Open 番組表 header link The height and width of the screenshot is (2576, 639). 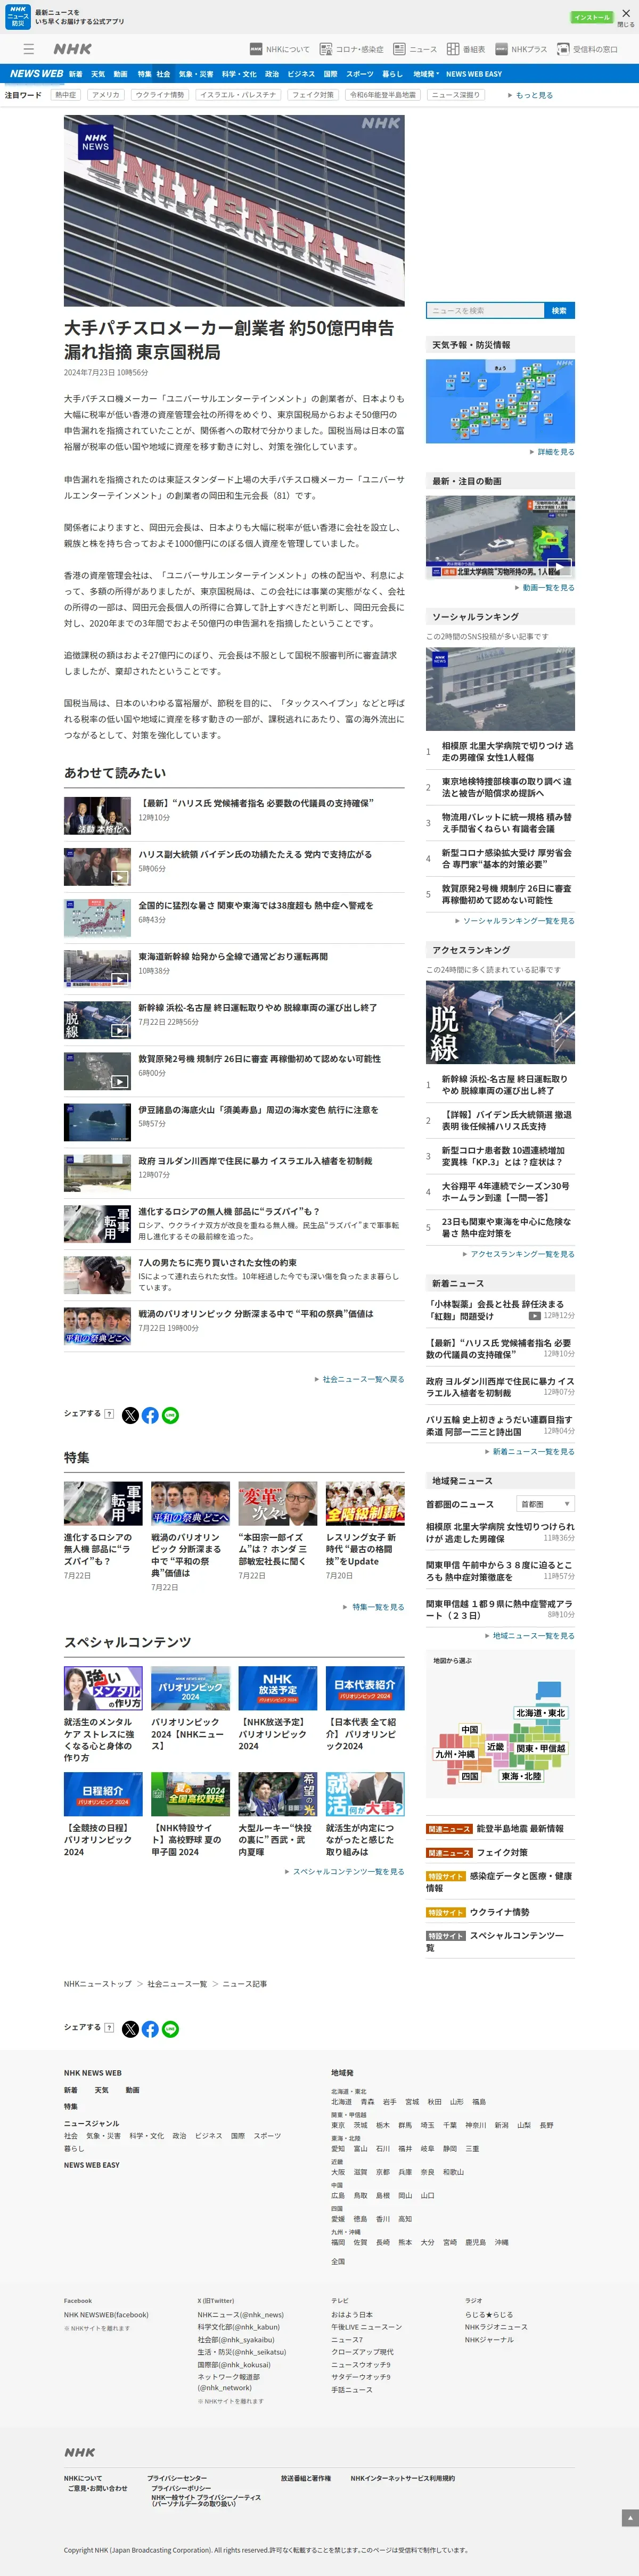tap(466, 49)
